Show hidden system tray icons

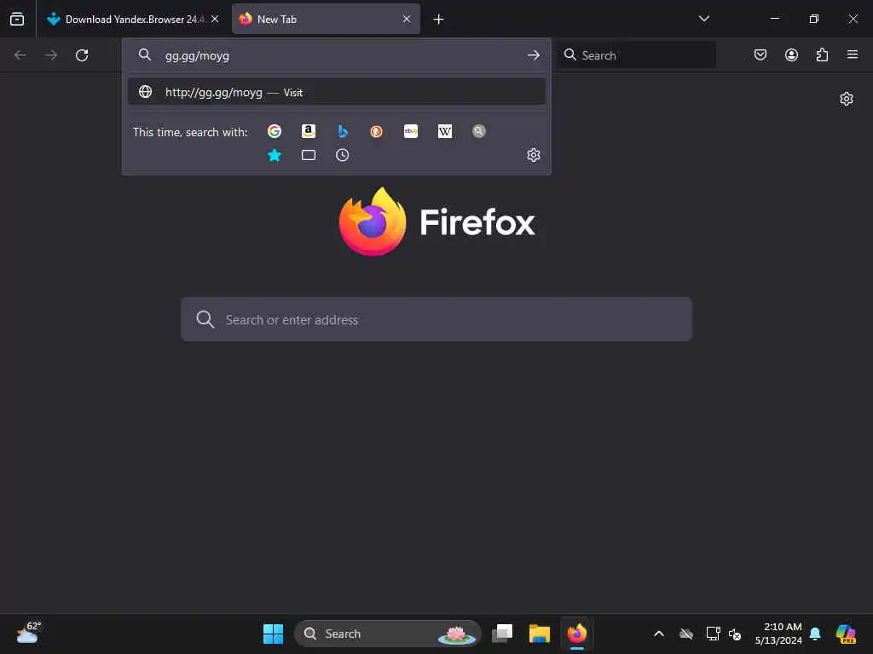click(659, 634)
